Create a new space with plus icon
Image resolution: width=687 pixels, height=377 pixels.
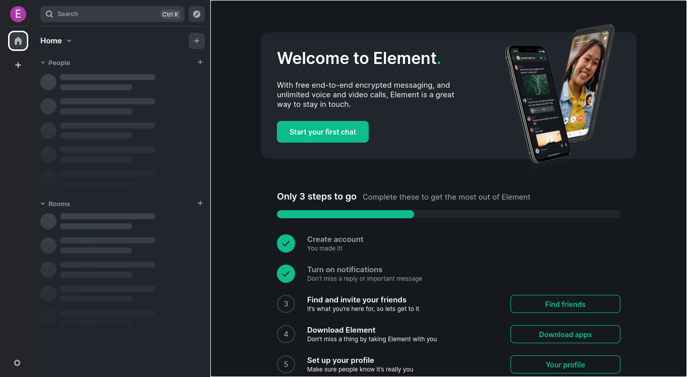pyautogui.click(x=18, y=65)
